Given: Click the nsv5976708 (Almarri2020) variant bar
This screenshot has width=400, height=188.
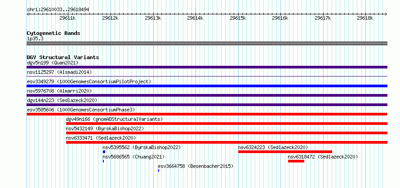Looking at the screenshot, I should pyautogui.click(x=207, y=95).
